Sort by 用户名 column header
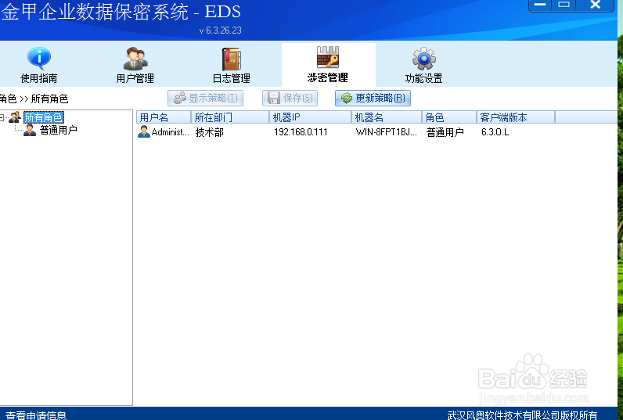Image resolution: width=623 pixels, height=420 pixels. pos(164,117)
